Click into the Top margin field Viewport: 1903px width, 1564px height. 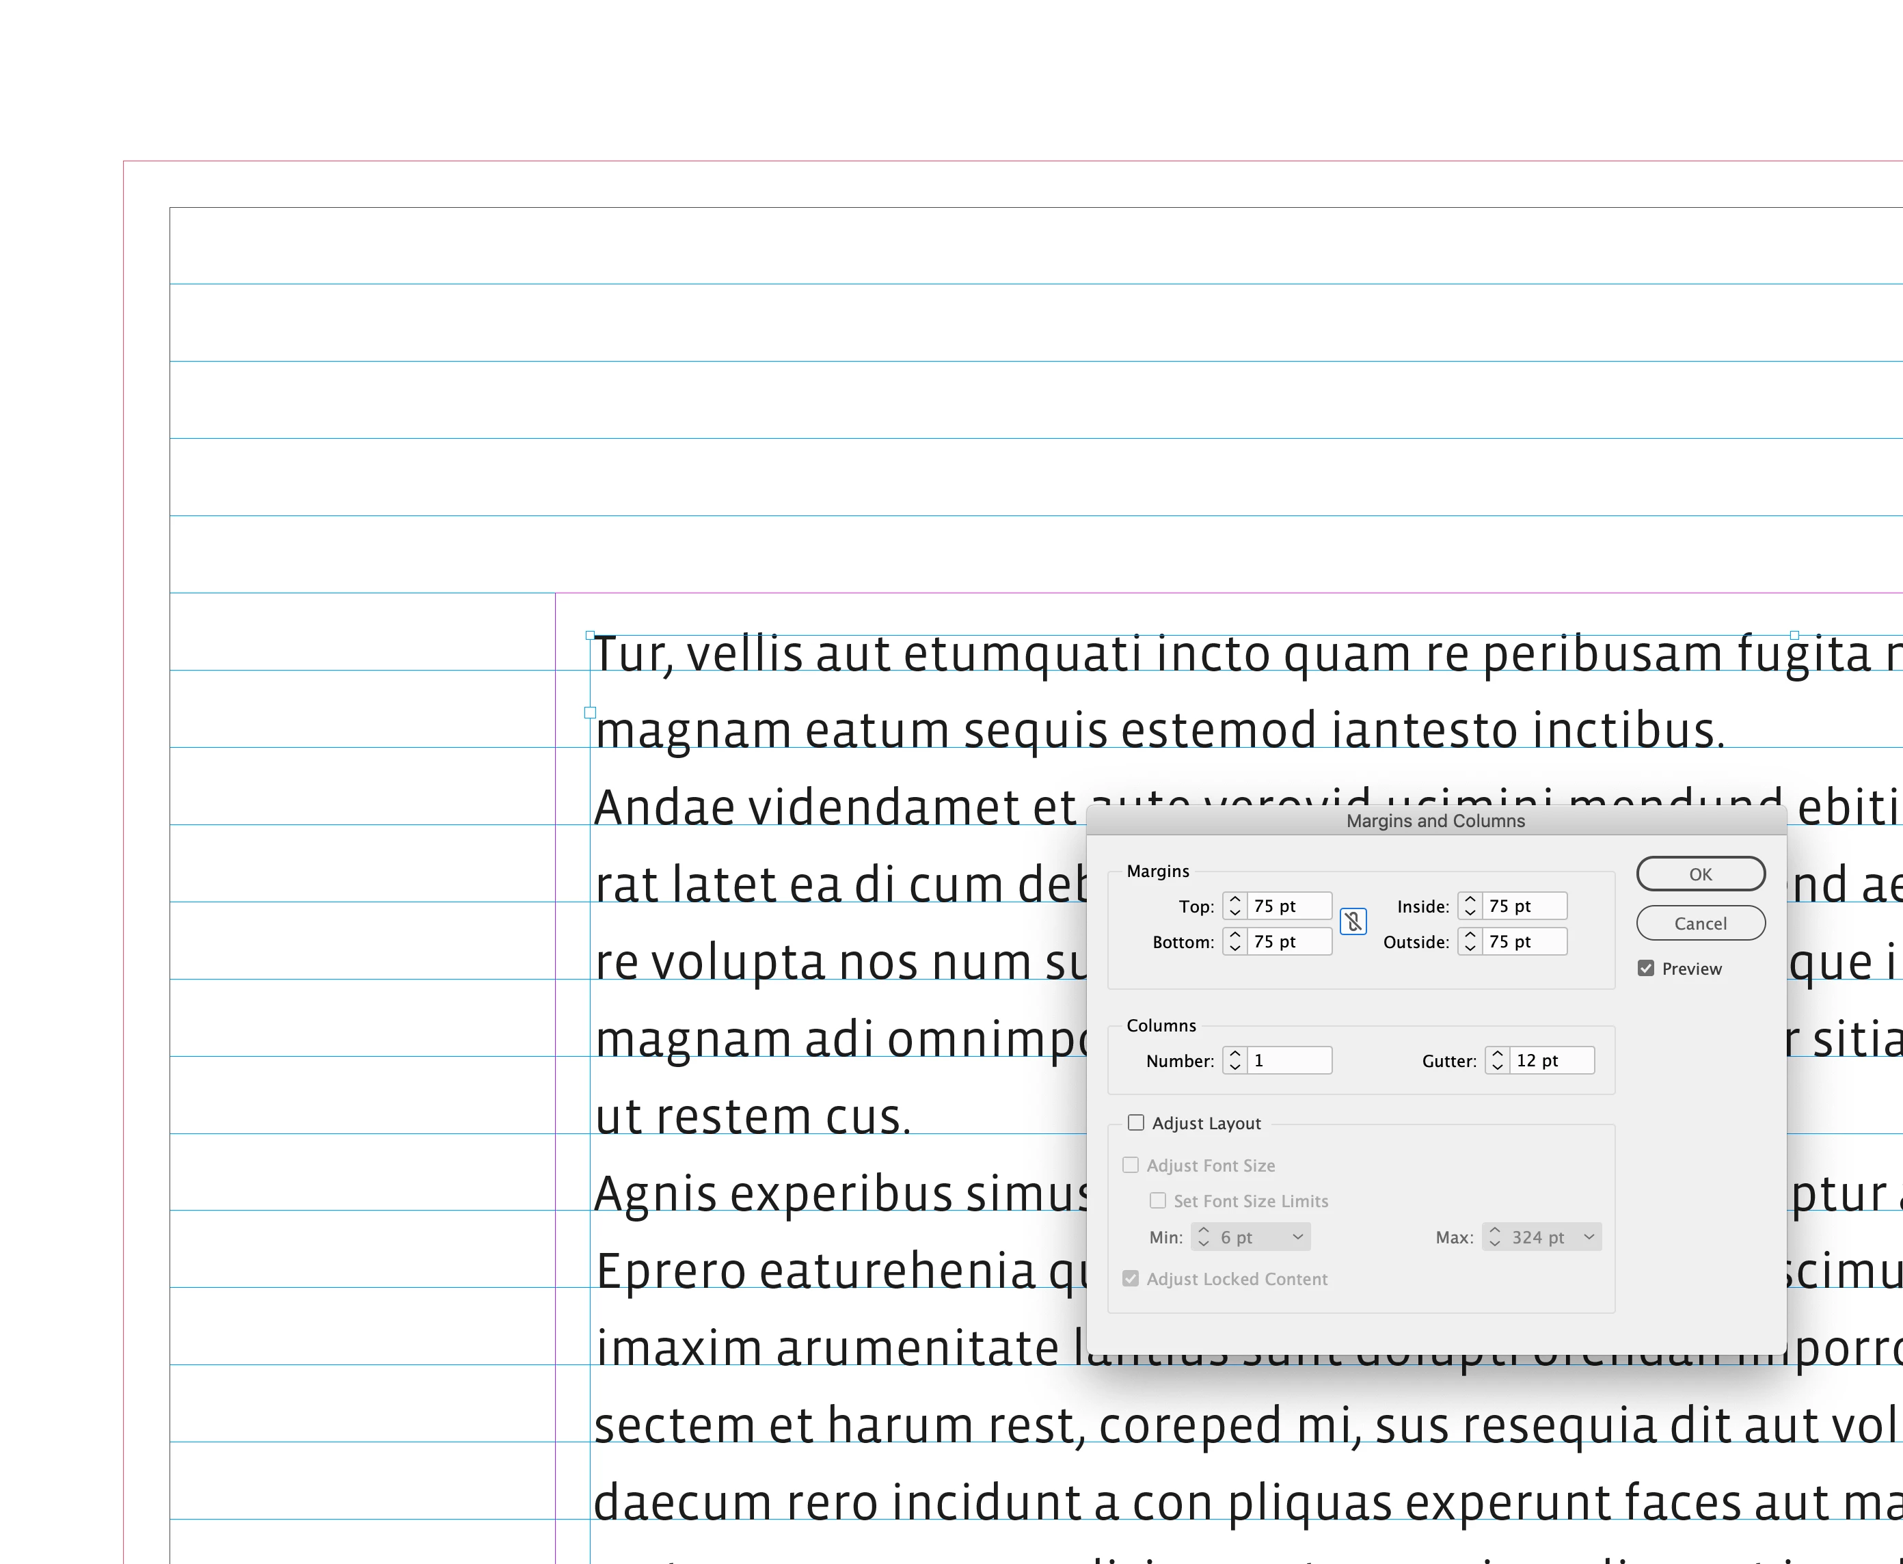tap(1288, 906)
